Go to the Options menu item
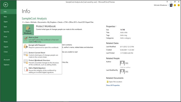 point(7,65)
